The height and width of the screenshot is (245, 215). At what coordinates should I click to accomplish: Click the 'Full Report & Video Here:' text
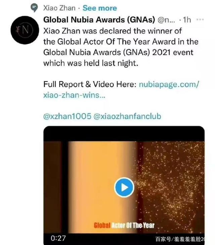point(90,84)
